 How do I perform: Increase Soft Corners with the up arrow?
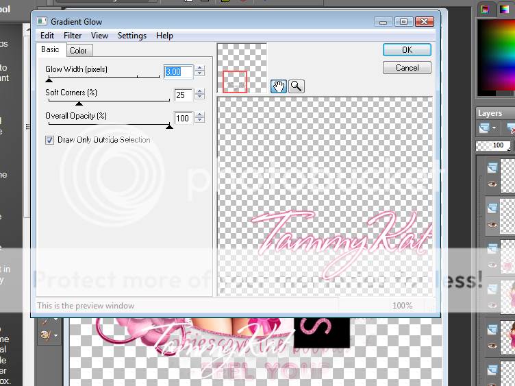[200, 91]
